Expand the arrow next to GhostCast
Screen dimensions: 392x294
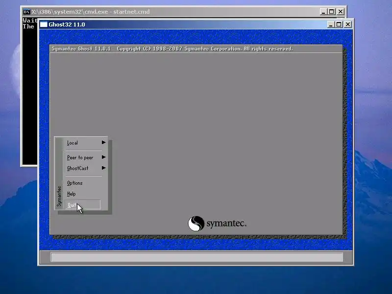coord(104,168)
